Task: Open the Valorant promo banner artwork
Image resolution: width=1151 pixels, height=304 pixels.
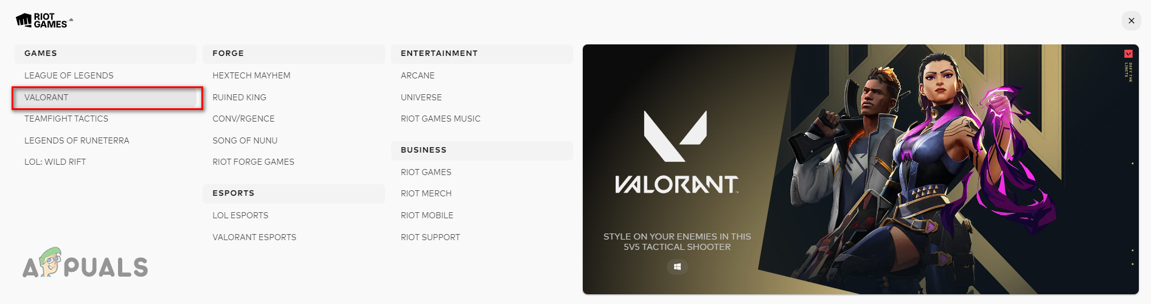Action: pos(860,169)
